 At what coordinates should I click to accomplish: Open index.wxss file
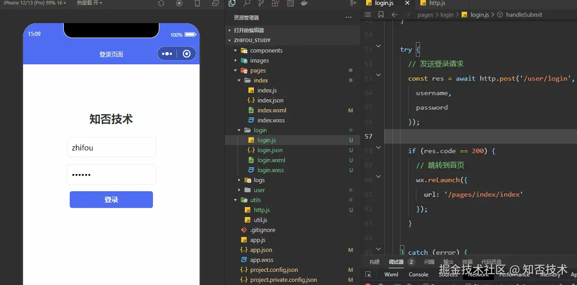(271, 120)
